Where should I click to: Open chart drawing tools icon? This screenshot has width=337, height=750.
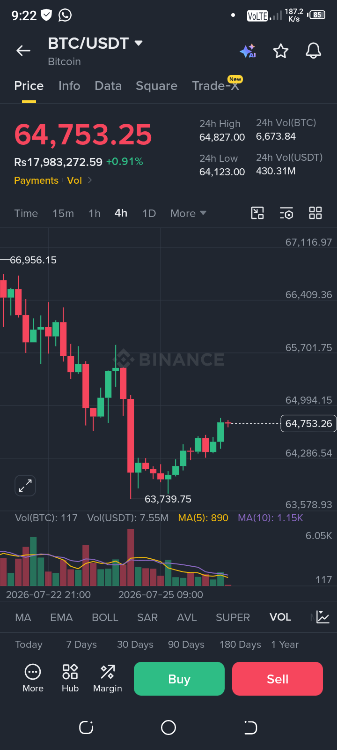tap(257, 213)
